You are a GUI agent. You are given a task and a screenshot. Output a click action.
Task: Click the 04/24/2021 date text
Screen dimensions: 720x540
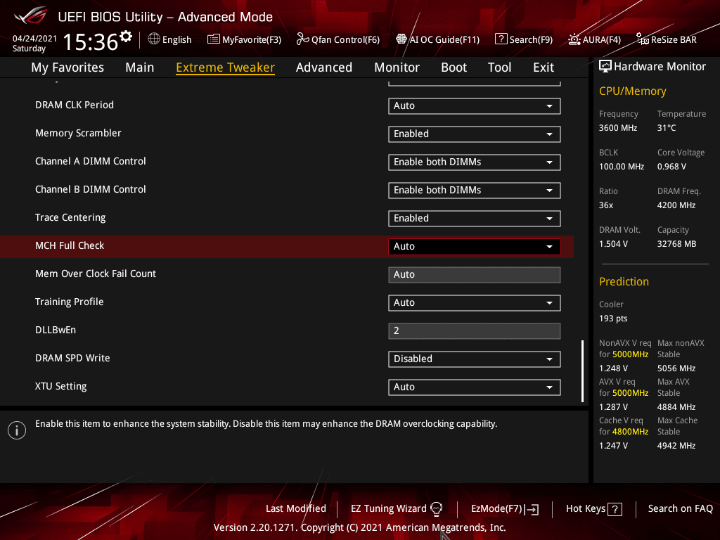pos(34,39)
